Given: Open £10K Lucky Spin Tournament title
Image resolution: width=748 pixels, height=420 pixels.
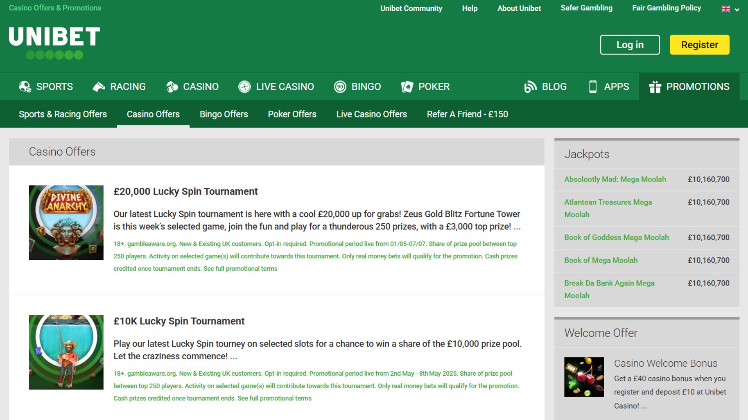Looking at the screenshot, I should click(179, 321).
